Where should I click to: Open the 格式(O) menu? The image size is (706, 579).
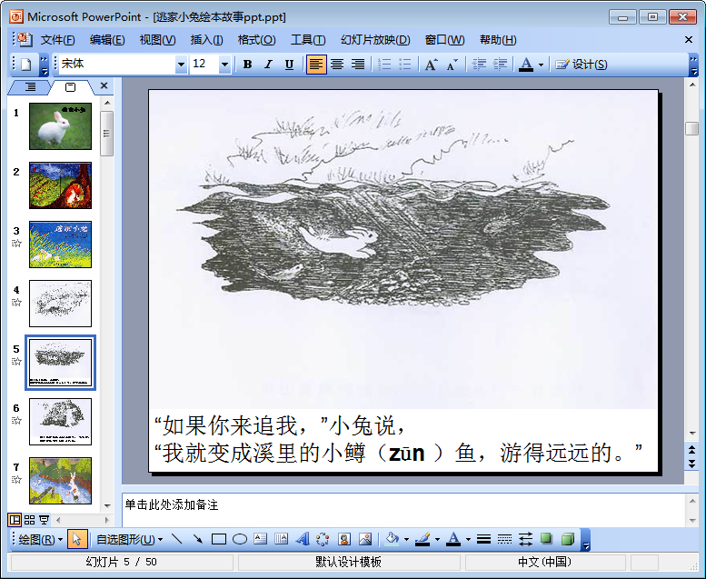pos(256,40)
